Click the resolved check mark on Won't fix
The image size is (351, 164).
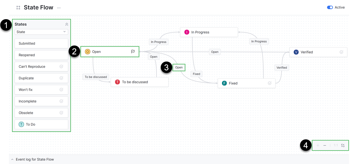pyautogui.click(x=61, y=90)
